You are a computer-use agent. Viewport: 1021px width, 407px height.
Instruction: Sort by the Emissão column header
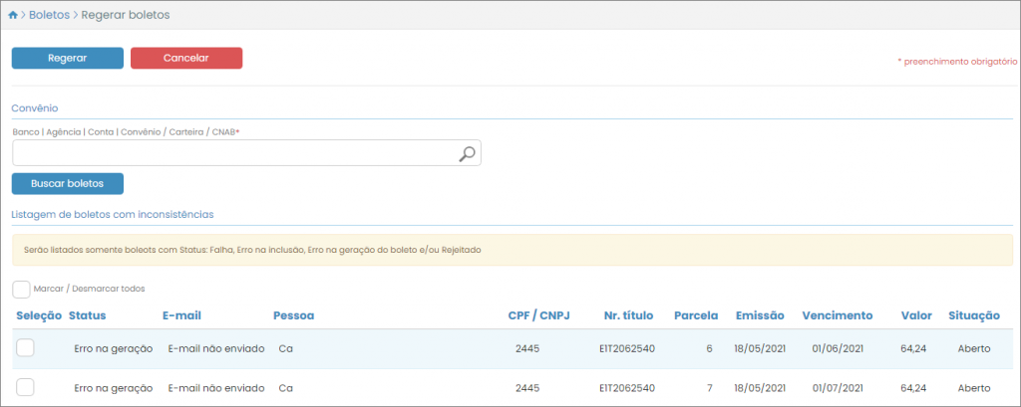click(x=760, y=315)
